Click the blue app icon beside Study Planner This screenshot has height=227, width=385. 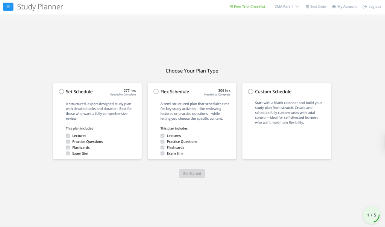click(8, 6)
